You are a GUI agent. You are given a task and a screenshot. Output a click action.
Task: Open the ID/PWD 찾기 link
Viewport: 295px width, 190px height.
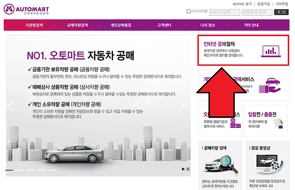[242, 4]
